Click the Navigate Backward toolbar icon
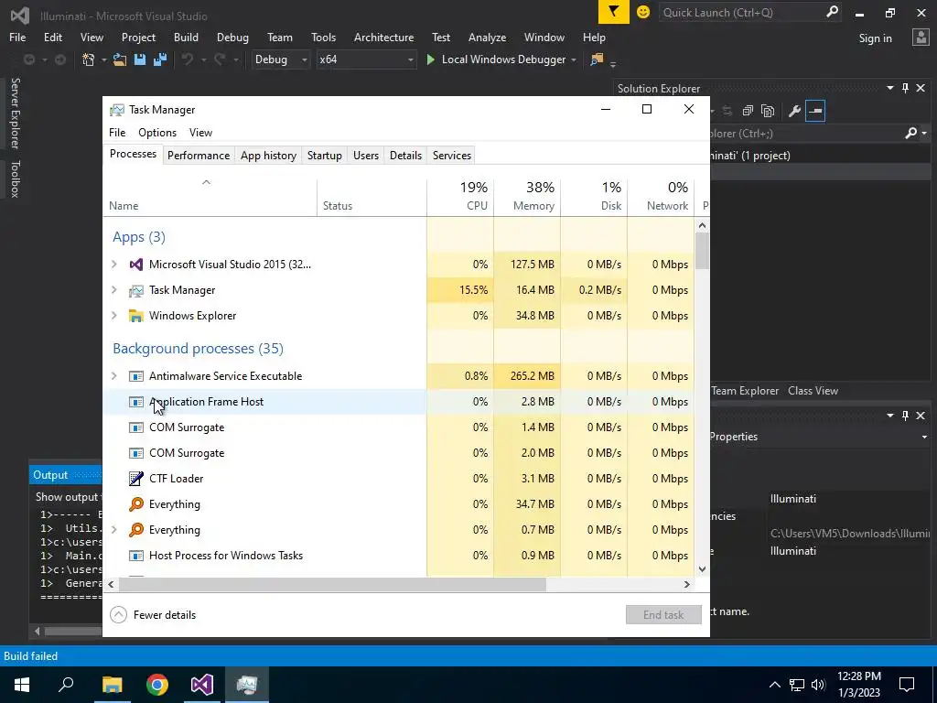Viewport: 937px width, 703px height. point(28,59)
